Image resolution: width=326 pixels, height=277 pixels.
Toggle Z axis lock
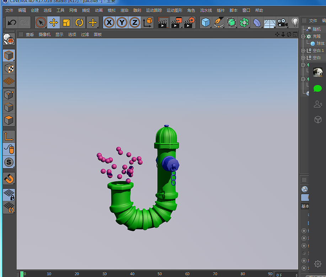click(135, 22)
